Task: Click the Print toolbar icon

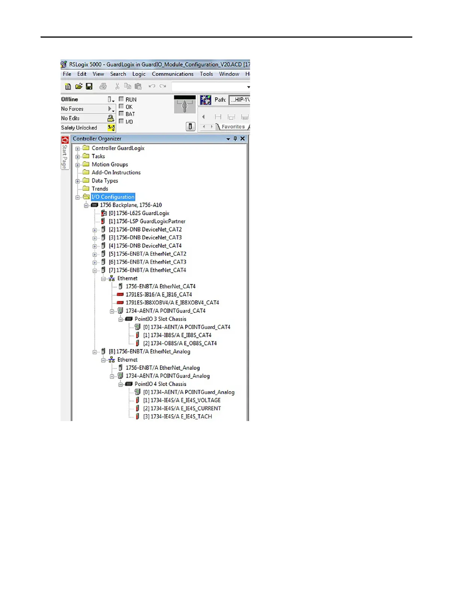Action: tap(103, 87)
